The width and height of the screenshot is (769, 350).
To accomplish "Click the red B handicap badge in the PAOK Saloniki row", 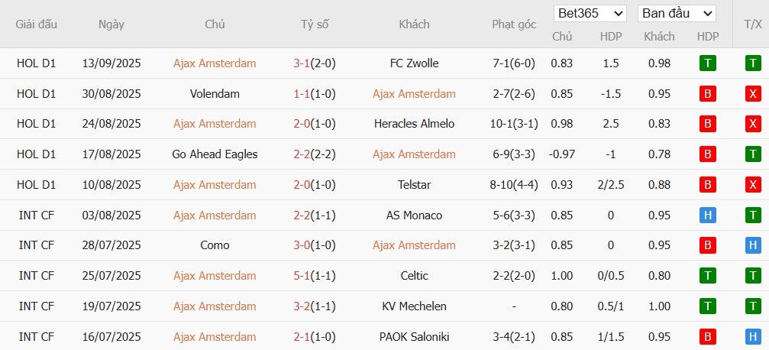I will [x=708, y=337].
